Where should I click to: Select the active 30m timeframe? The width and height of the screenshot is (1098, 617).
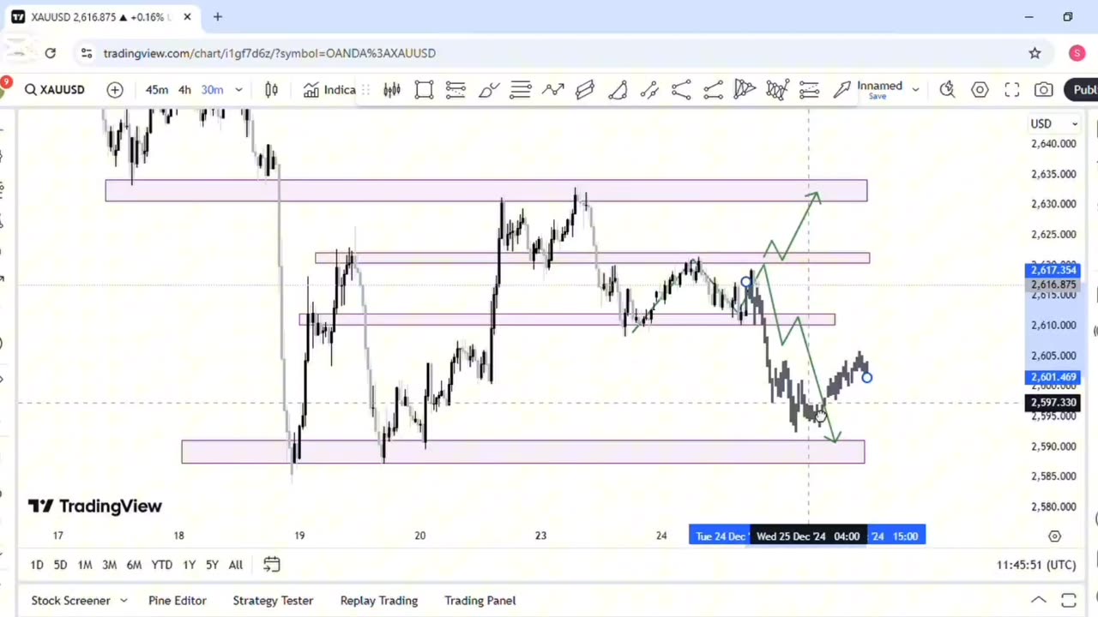pyautogui.click(x=212, y=90)
